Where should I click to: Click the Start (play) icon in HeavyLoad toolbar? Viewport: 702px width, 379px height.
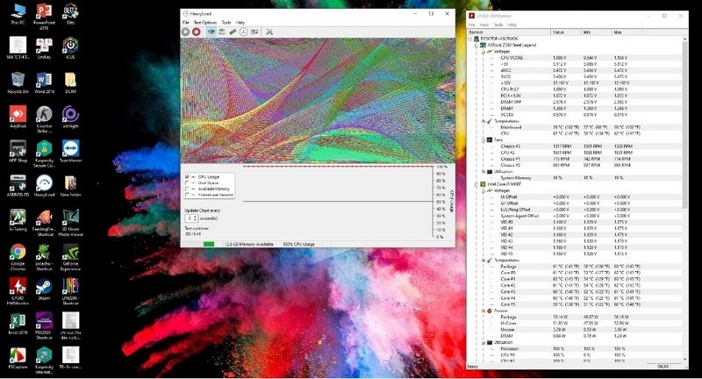click(x=185, y=32)
